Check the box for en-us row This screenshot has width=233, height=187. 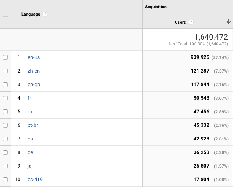click(x=5, y=57)
